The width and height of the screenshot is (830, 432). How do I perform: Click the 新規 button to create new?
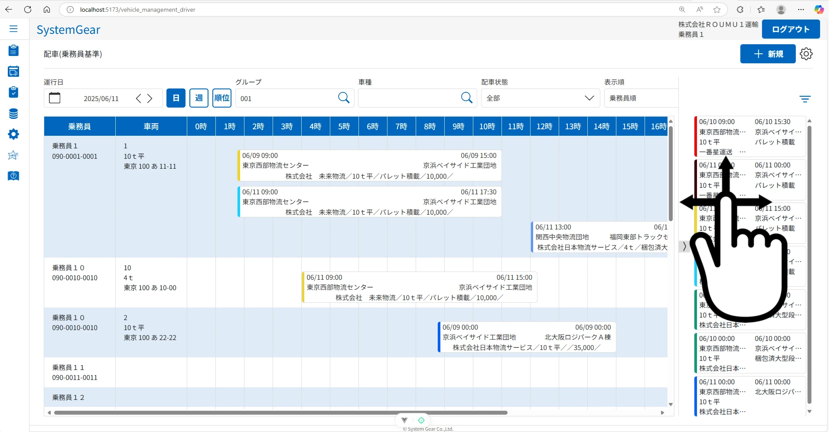[768, 54]
